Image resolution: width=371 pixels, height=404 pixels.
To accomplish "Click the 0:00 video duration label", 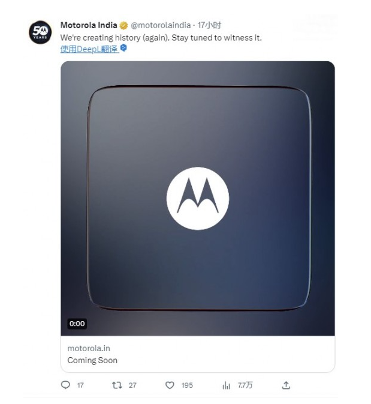I will click(77, 324).
